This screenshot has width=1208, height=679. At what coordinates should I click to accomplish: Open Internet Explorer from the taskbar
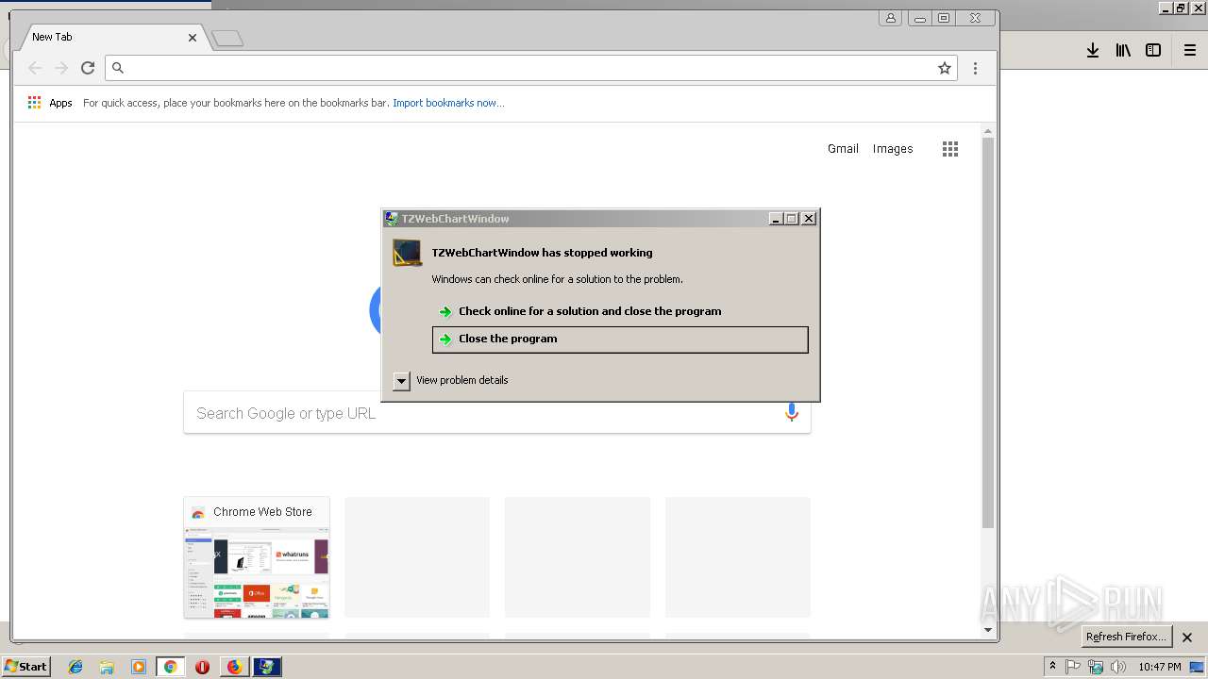(75, 667)
